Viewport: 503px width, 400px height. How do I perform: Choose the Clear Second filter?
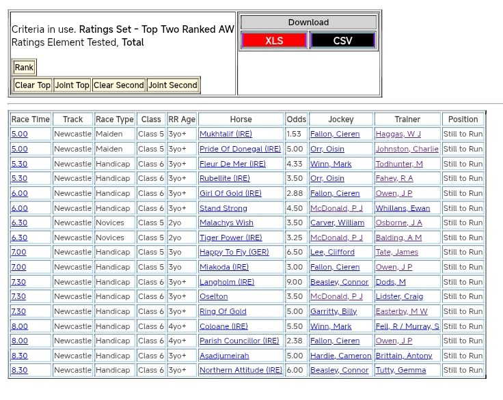119,85
